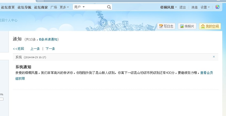
Task: Go to 论坛首页
Action: coord(8,7)
